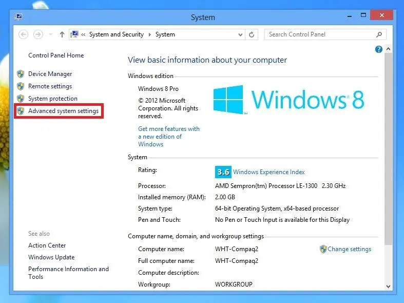This screenshot has height=303, width=404.
Task: Click shield icon beside Advanced system settings
Action: tap(21, 111)
